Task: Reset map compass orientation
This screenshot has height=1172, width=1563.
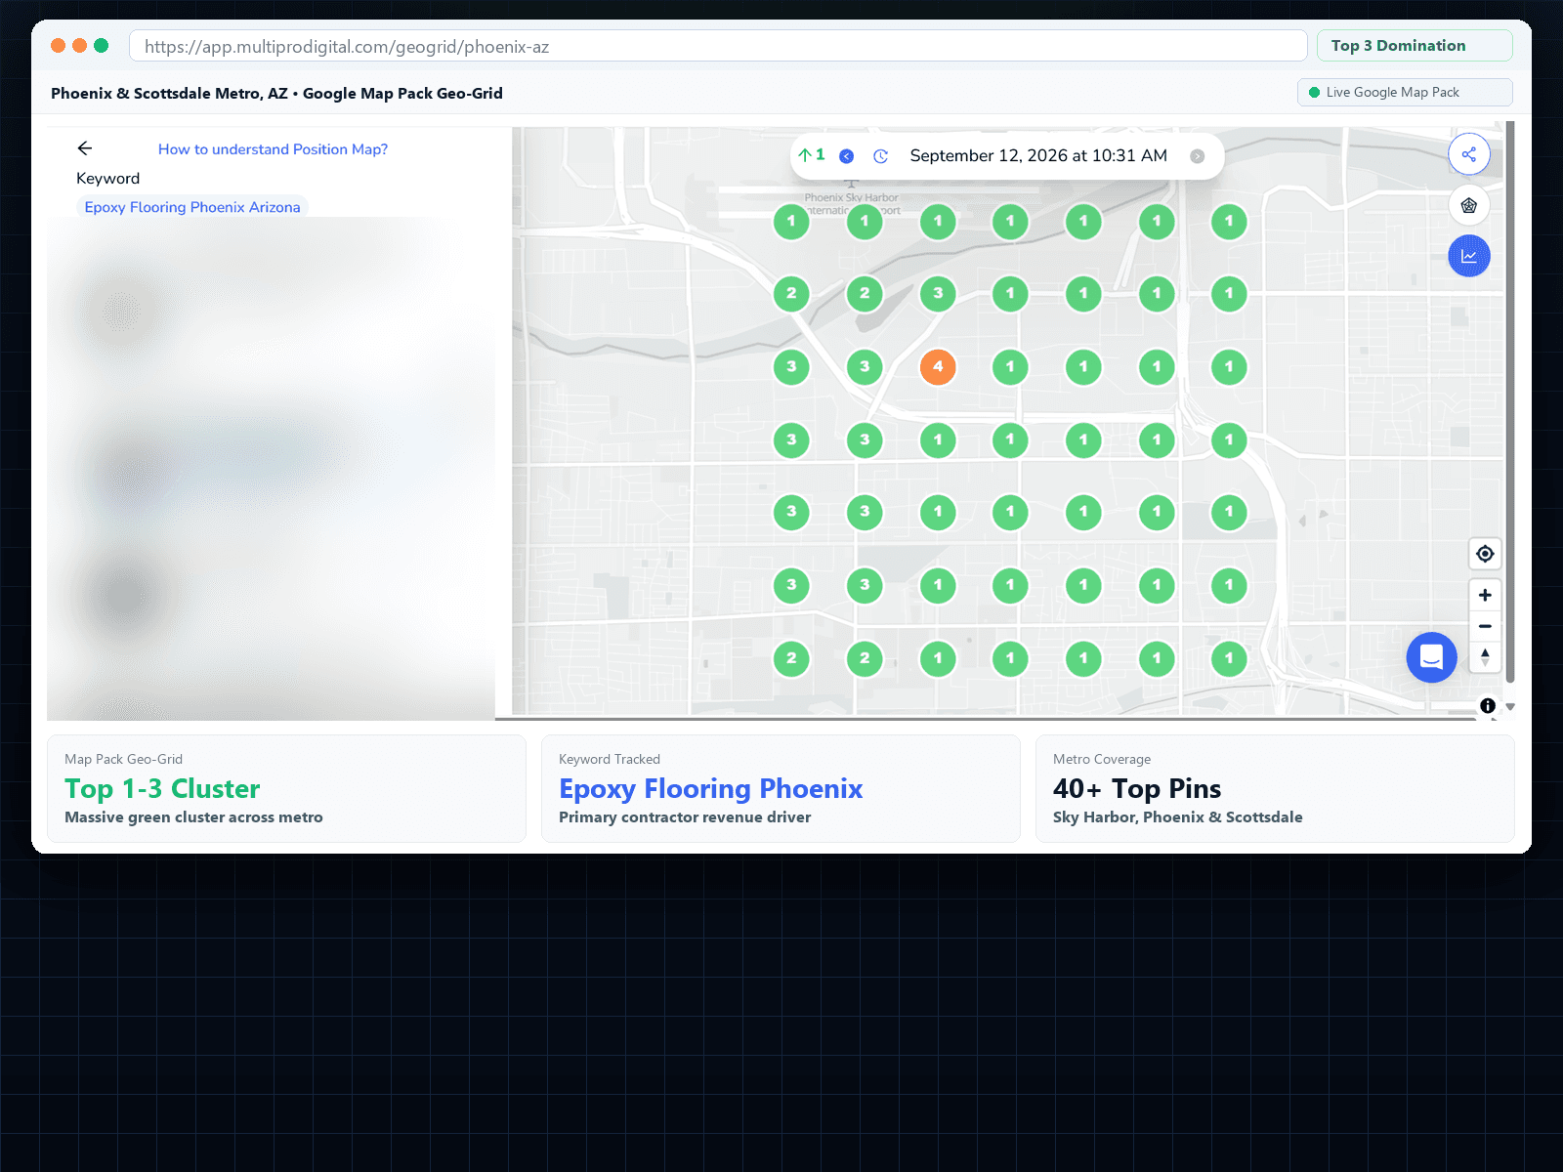Action: [1485, 657]
